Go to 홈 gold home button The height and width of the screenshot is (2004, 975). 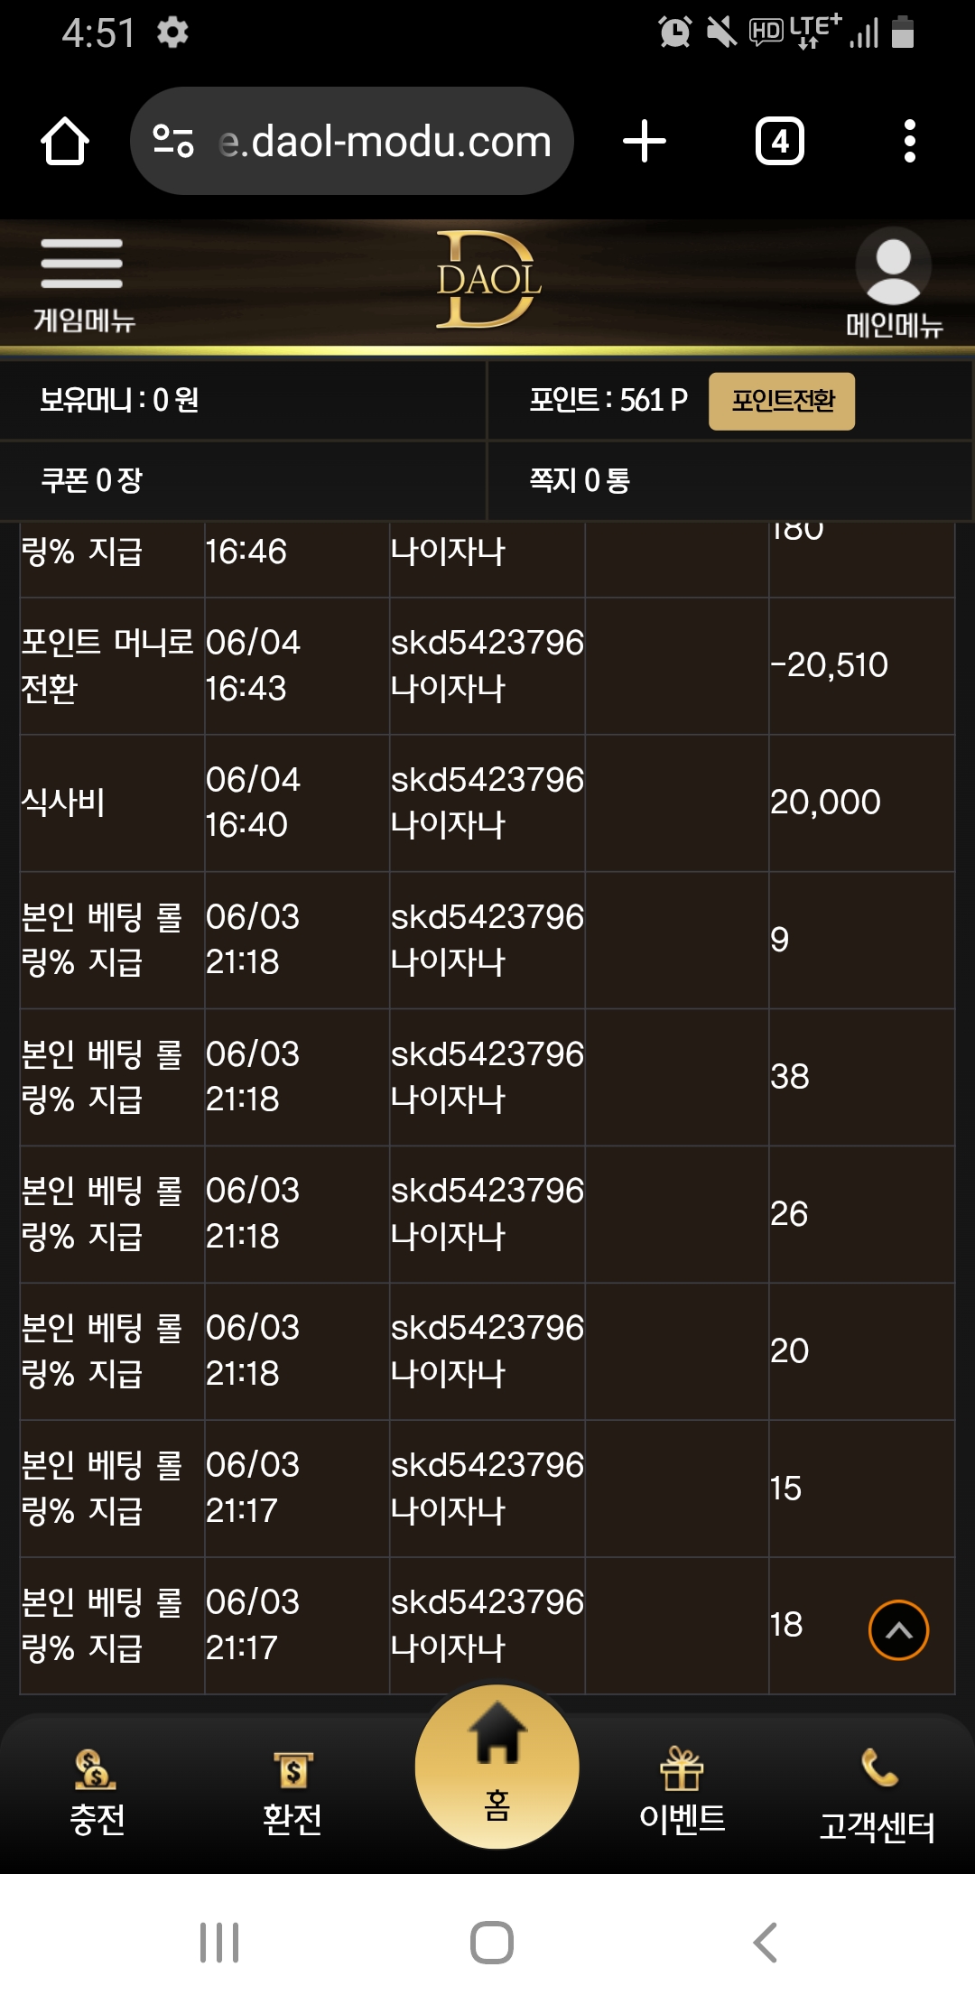[x=497, y=1767]
